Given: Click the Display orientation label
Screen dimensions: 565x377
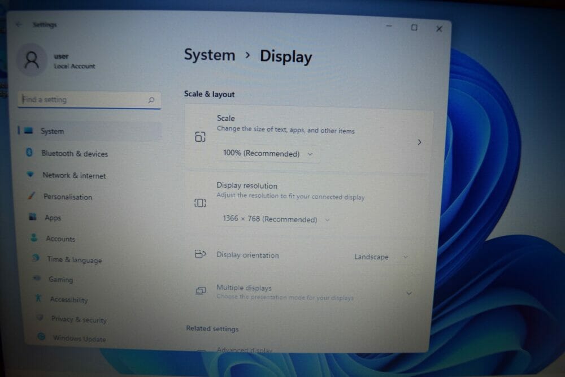Looking at the screenshot, I should point(247,255).
